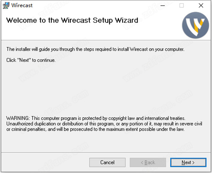Click the 'Unauthorized duplication or distribution' line
The width and height of the screenshot is (212, 173).
point(104,124)
